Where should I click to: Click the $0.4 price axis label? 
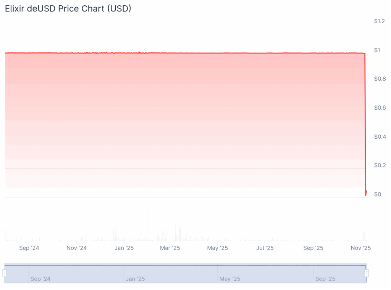tap(379, 137)
